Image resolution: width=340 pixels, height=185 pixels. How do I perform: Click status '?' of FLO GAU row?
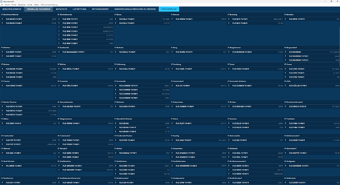pyautogui.click(x=172, y=140)
